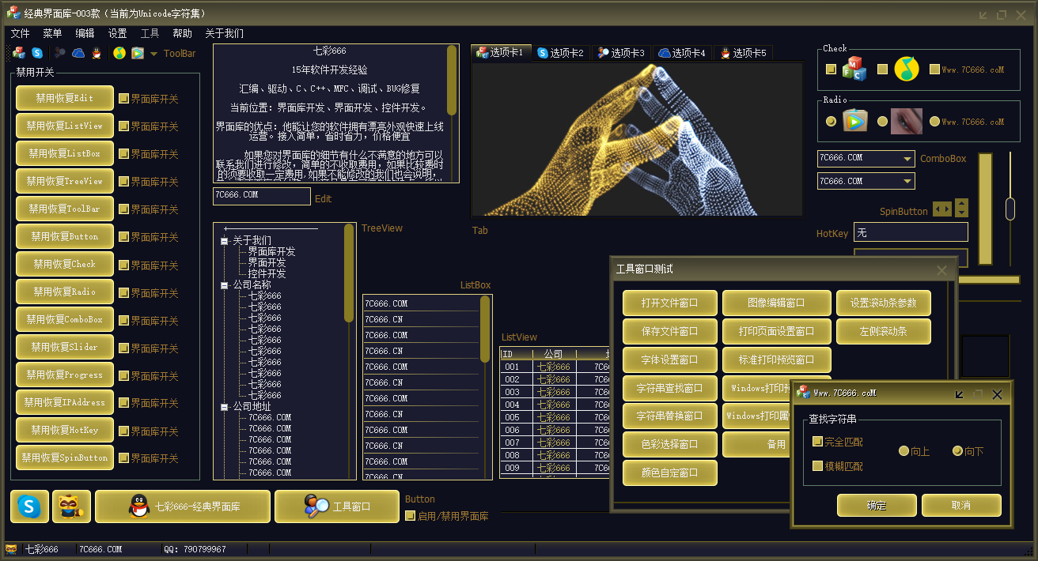Open the 设置 menu
The height and width of the screenshot is (561, 1038).
coord(117,33)
